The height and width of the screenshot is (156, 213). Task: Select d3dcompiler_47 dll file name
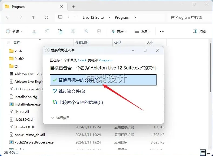(x=29, y=89)
